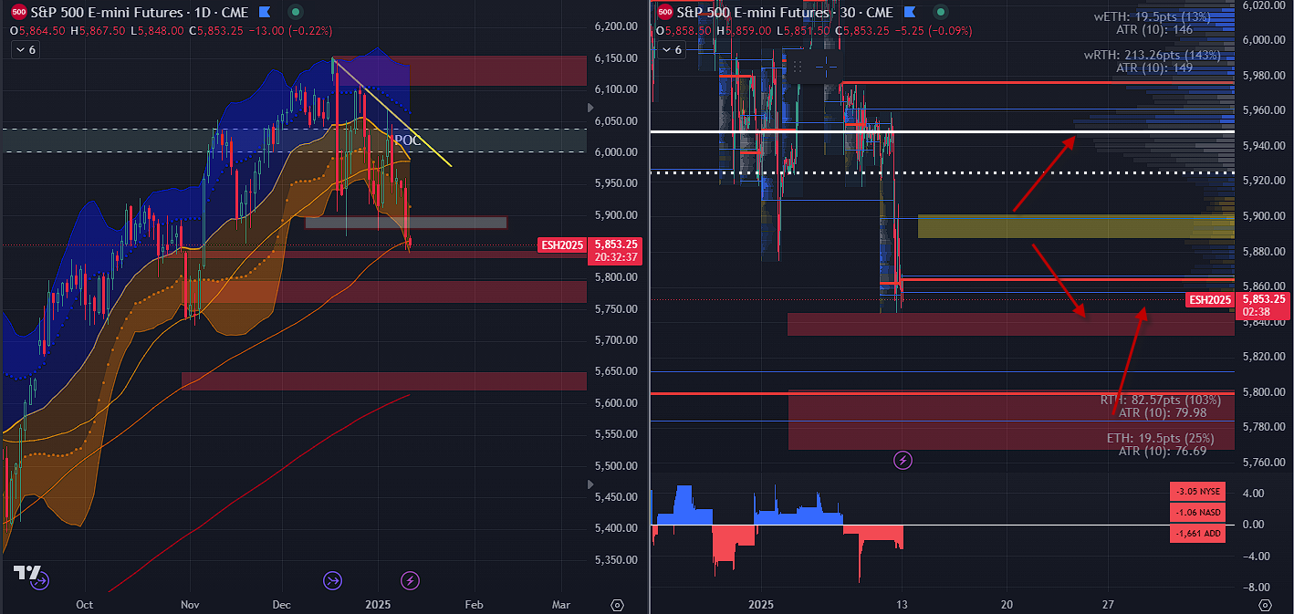
Task: Click the 13 date label on right time axis
Action: click(x=903, y=605)
